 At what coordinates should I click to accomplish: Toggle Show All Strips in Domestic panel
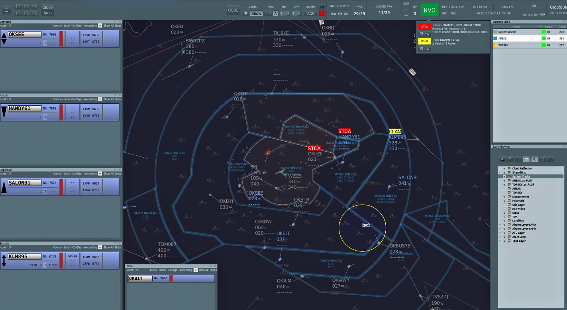point(100,26)
